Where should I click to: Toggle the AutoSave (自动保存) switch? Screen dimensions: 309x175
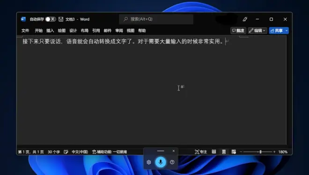(51, 19)
